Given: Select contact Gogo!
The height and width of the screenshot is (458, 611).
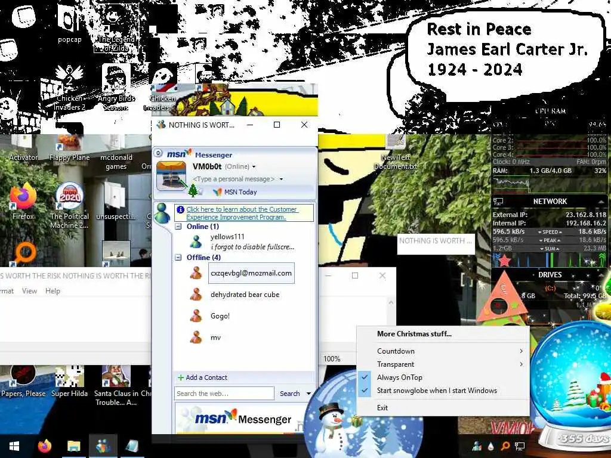Looking at the screenshot, I should (x=220, y=316).
